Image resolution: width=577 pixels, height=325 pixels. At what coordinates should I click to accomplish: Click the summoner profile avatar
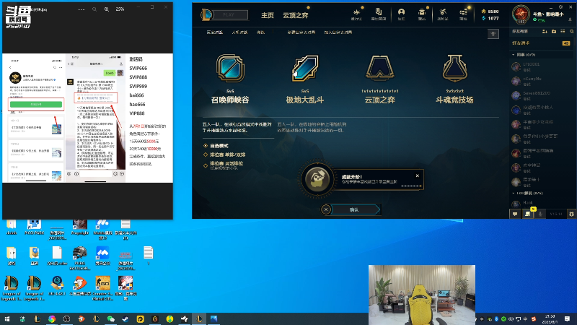coord(521,14)
